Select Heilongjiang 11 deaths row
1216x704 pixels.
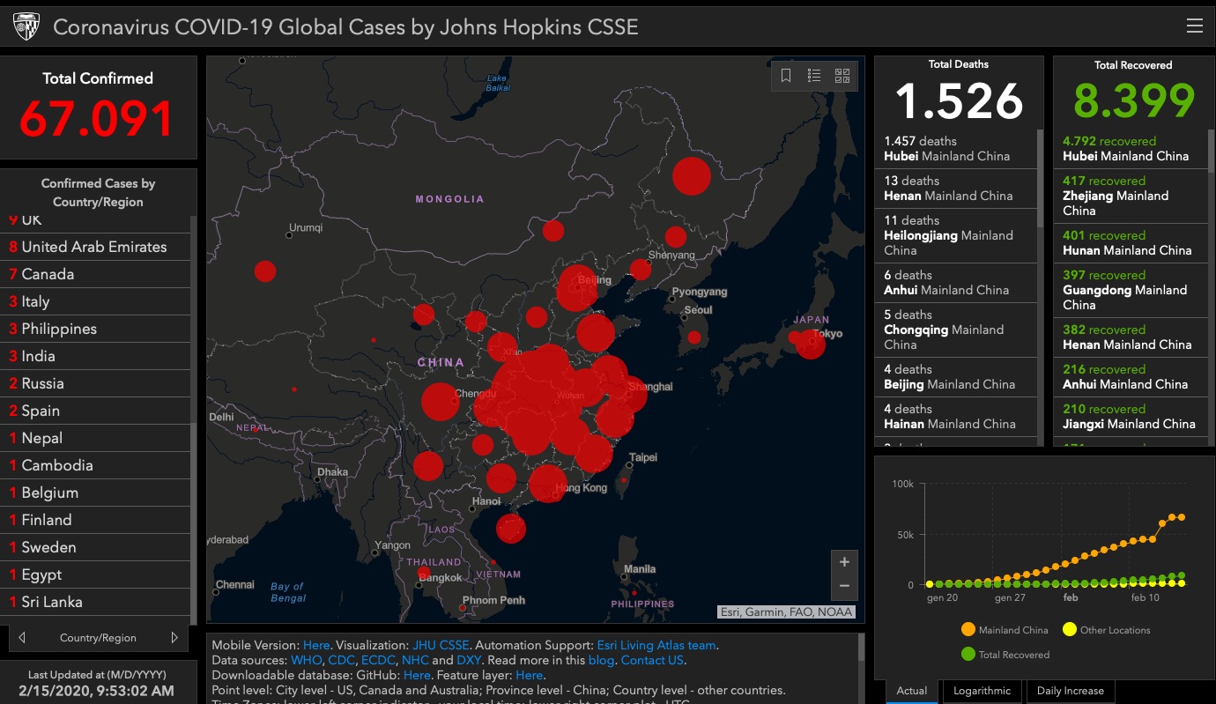tap(955, 235)
